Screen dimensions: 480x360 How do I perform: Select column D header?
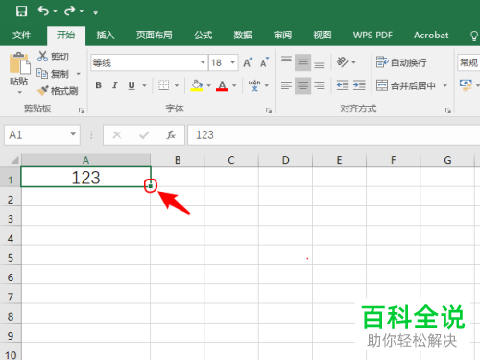coord(286,160)
